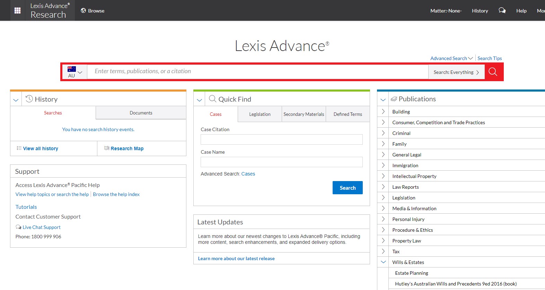
Task: Collapse the Wills & Estates category
Action: 383,262
